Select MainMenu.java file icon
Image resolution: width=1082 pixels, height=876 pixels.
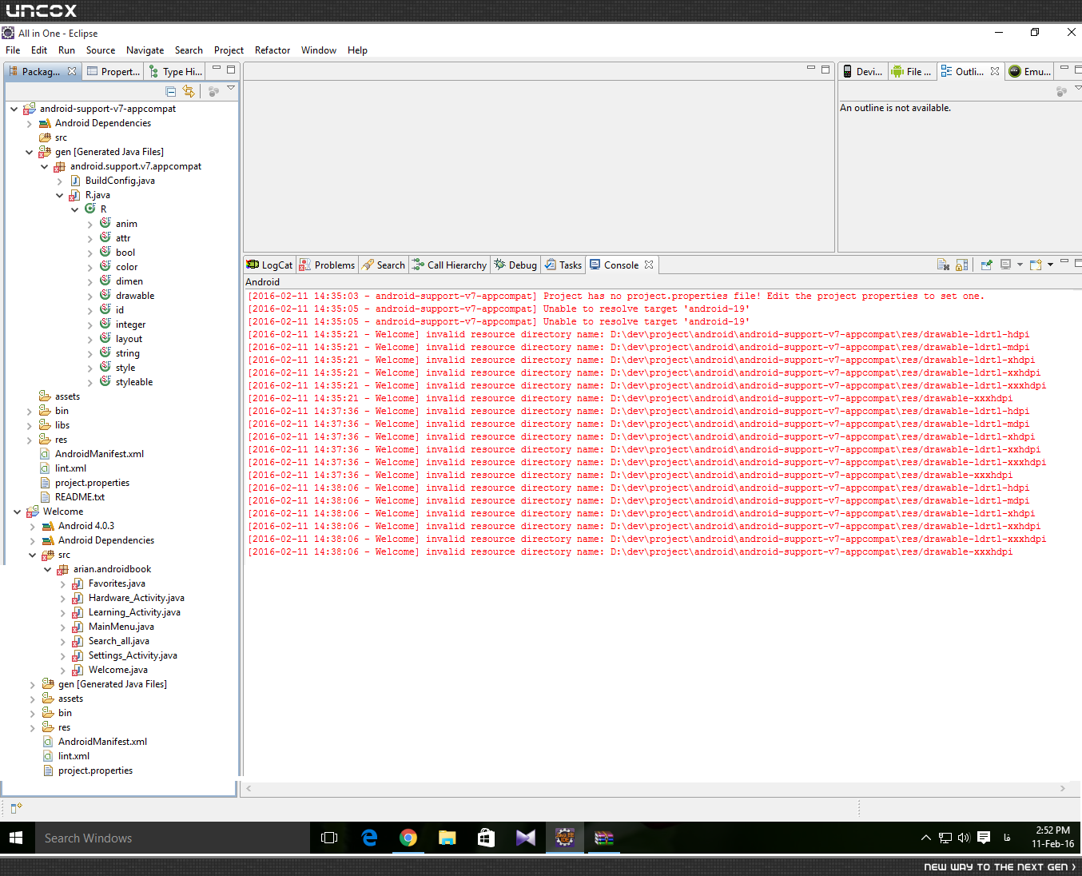(78, 627)
